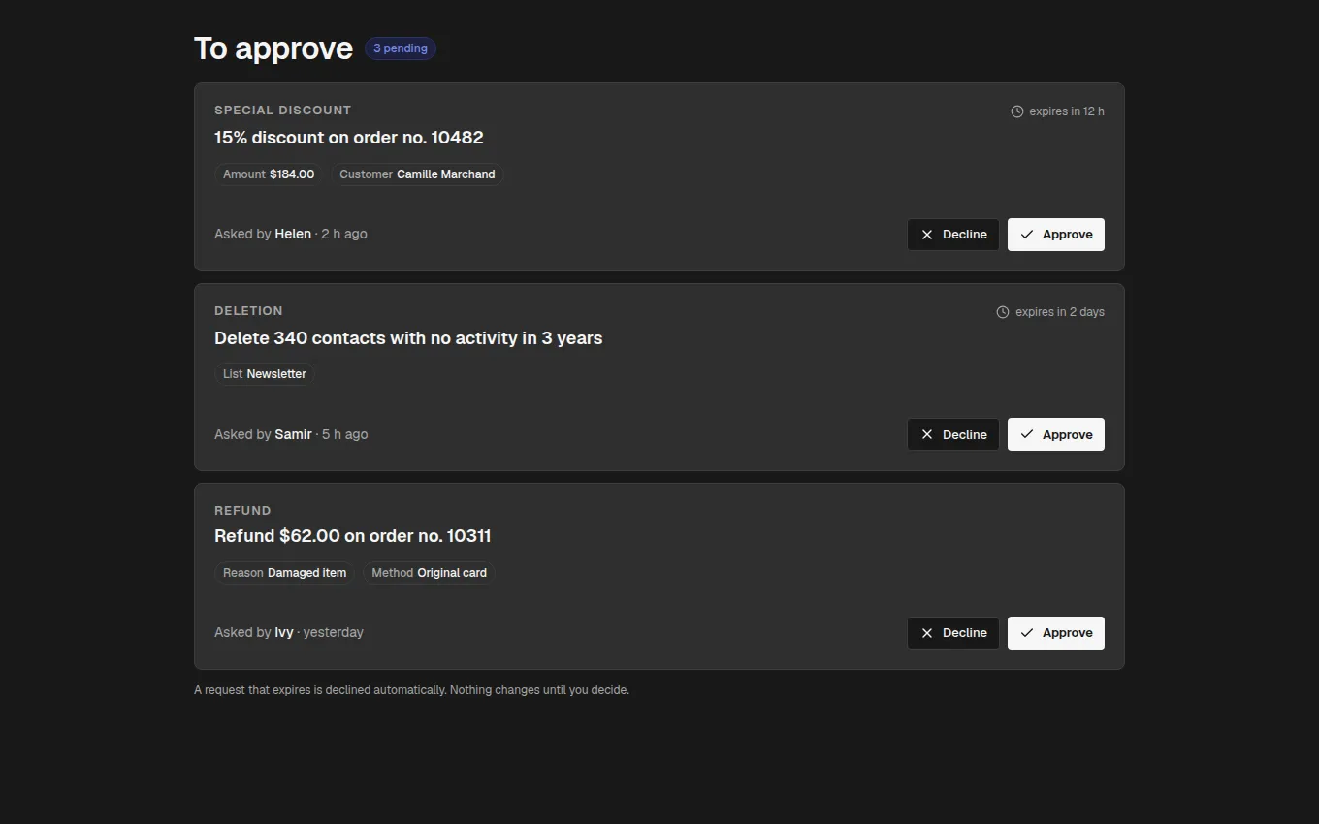Click the 'To approve' page heading
Image resolution: width=1319 pixels, height=824 pixels.
pyautogui.click(x=273, y=48)
